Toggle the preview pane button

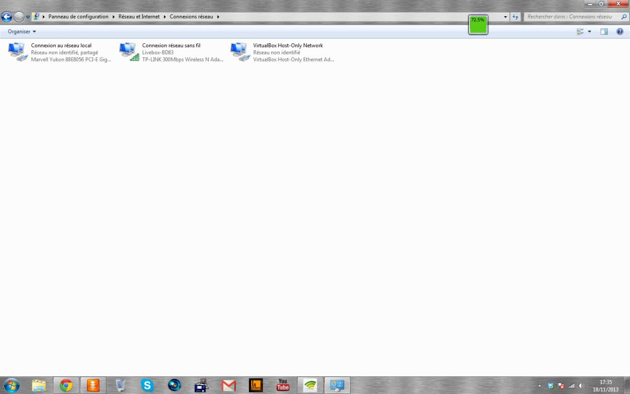[x=604, y=32]
